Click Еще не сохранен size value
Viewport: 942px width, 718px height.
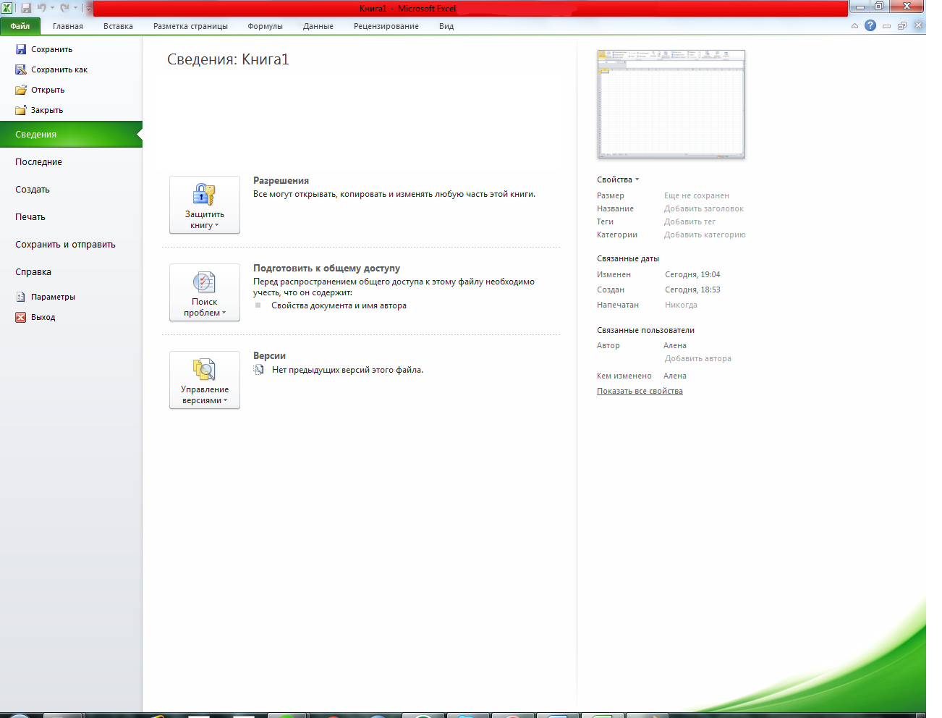click(x=697, y=195)
